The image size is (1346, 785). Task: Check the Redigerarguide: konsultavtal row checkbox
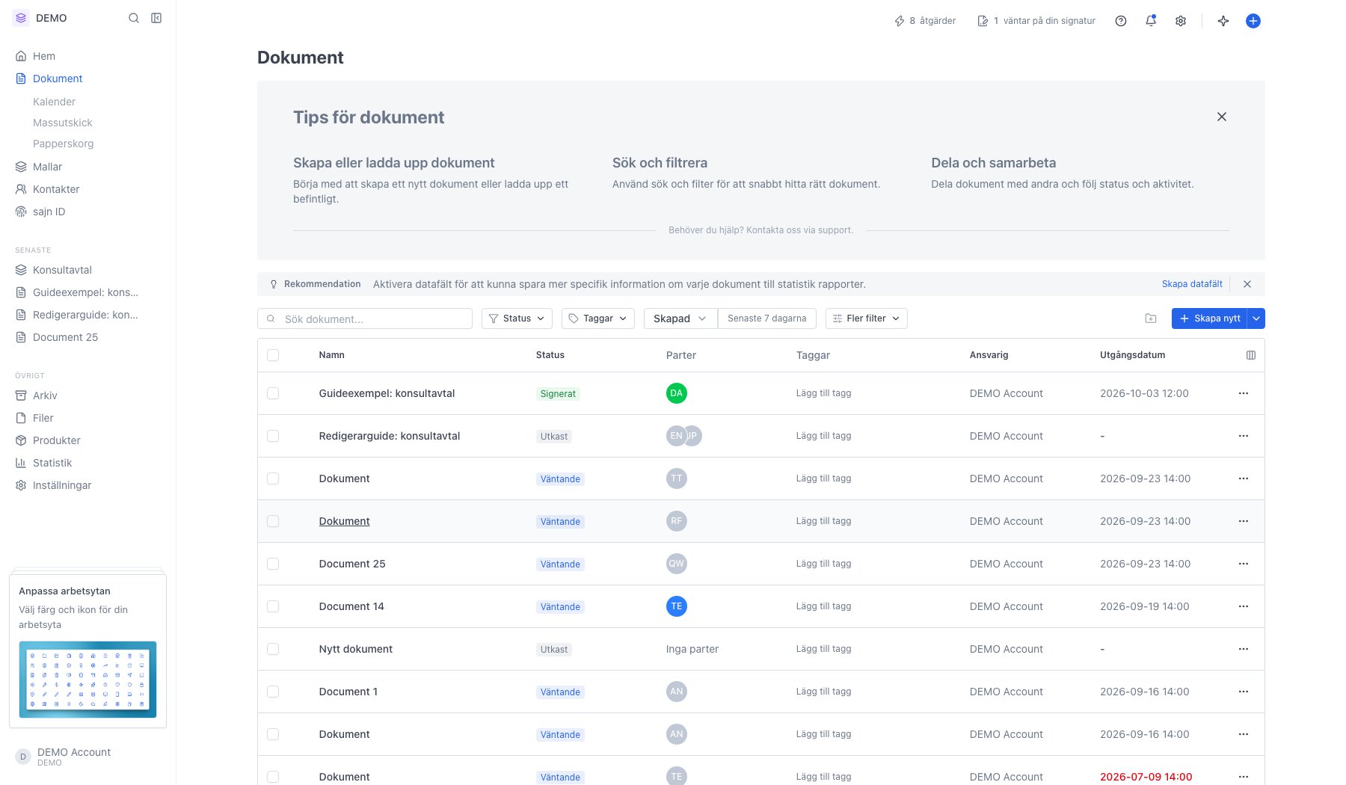[273, 436]
